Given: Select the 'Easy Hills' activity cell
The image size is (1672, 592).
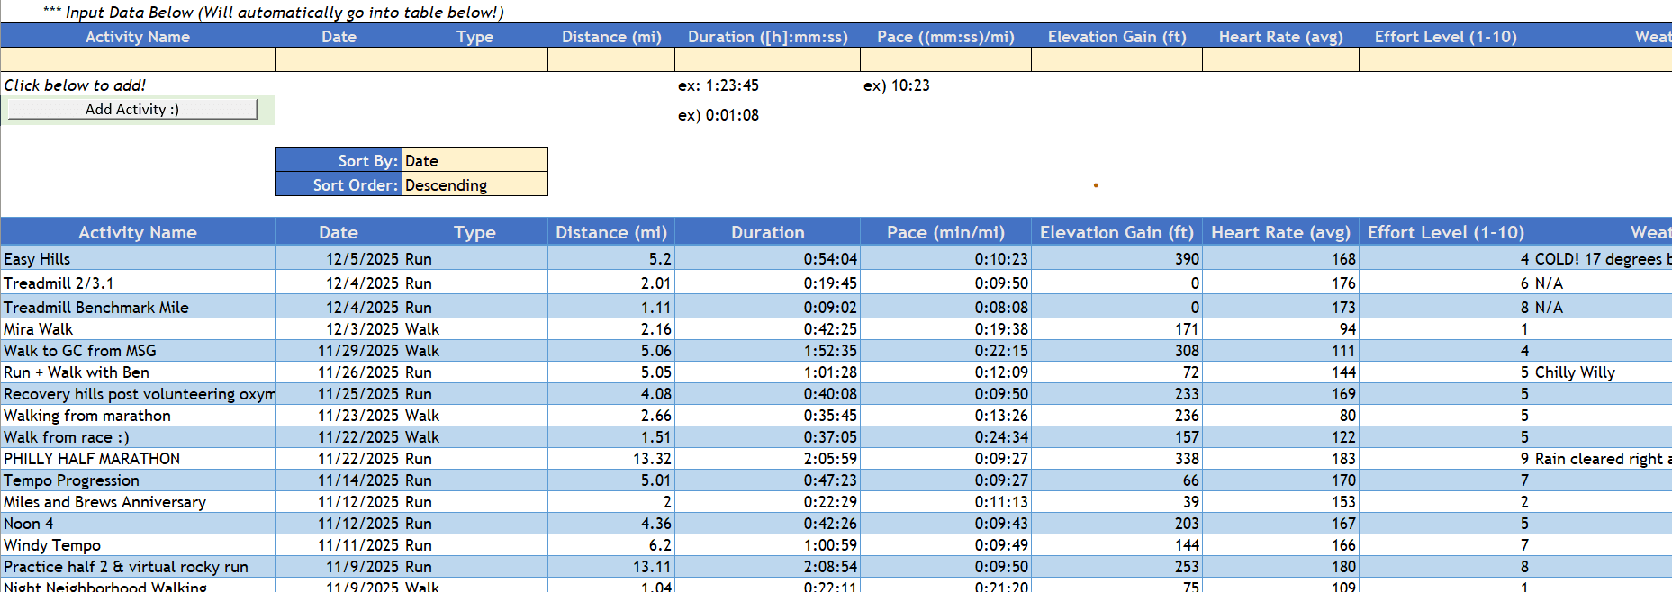Looking at the screenshot, I should (x=138, y=258).
